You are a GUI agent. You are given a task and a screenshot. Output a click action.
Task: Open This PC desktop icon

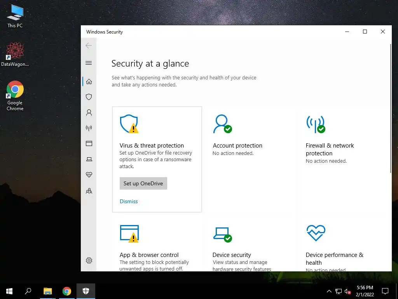15,16
